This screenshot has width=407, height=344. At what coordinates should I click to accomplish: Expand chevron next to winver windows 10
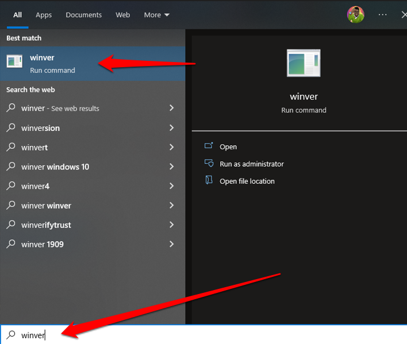coord(171,167)
